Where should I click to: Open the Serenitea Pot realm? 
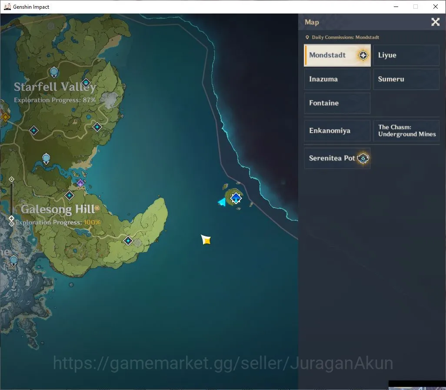[337, 158]
